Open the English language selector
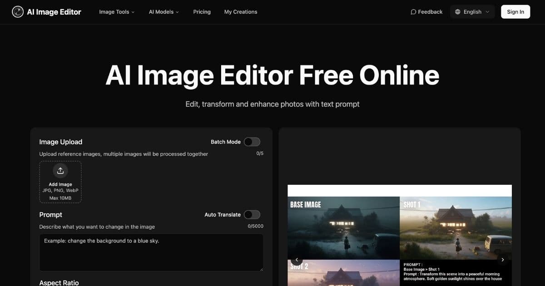Screen dimensions: 545x286 [472, 11]
